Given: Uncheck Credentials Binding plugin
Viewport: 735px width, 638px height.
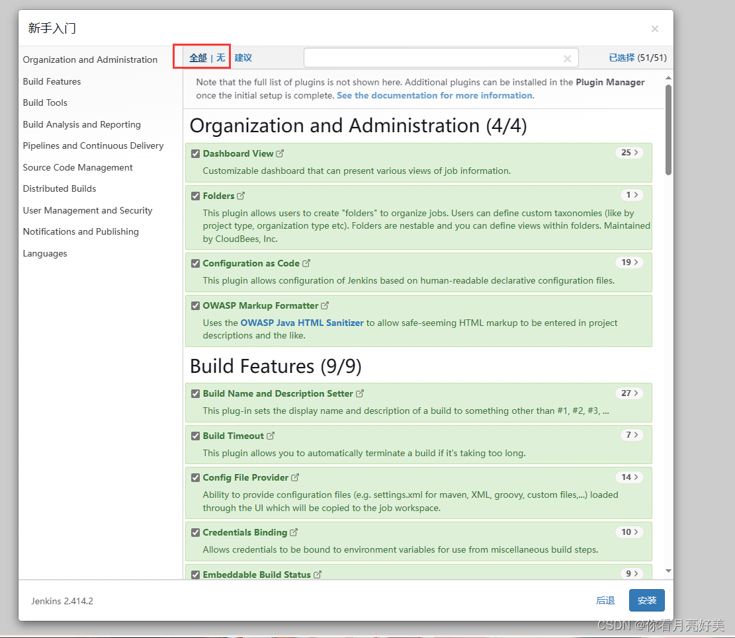Looking at the screenshot, I should pos(195,532).
